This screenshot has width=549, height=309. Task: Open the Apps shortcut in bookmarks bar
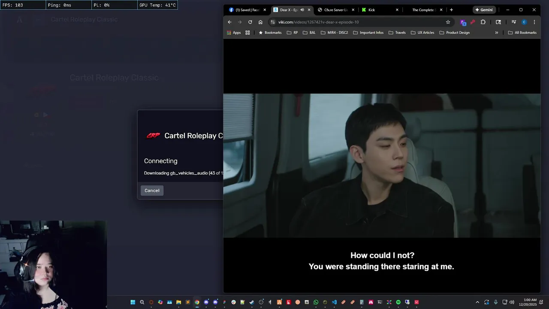(x=234, y=33)
